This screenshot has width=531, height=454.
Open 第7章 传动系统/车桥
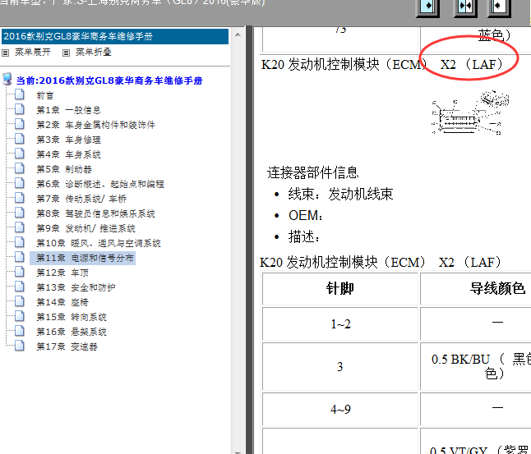(81, 199)
